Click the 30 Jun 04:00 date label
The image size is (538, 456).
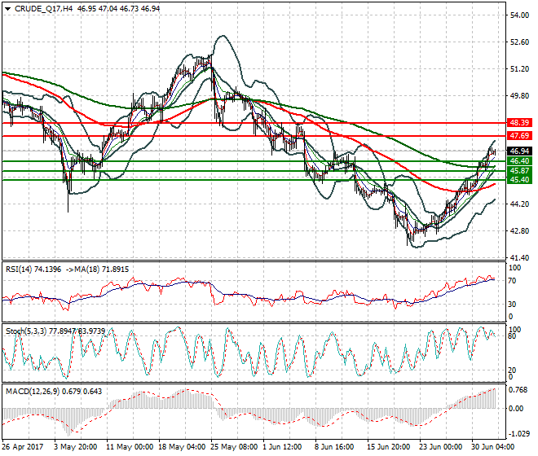[x=492, y=447]
